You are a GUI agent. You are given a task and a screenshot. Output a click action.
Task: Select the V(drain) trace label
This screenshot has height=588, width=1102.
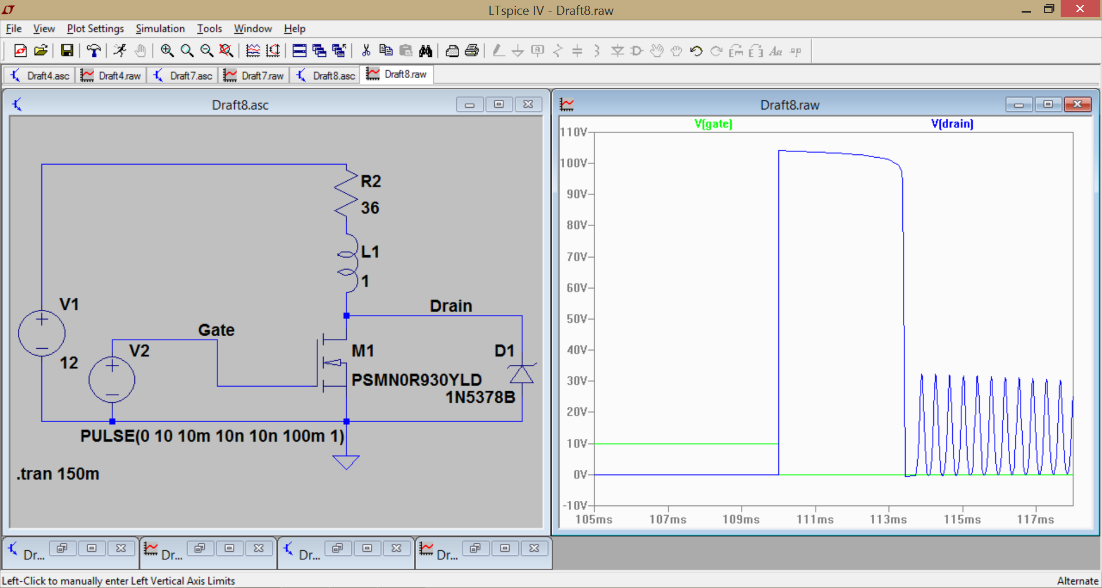pyautogui.click(x=952, y=123)
